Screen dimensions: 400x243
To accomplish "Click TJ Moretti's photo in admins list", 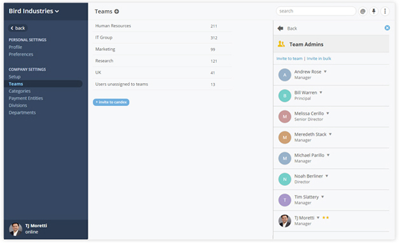I will pos(285,221).
